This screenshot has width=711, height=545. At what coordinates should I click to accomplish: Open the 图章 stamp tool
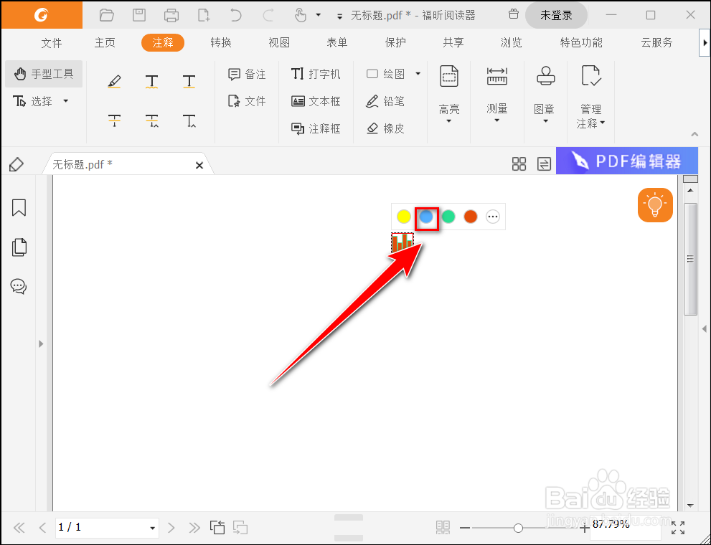545,94
